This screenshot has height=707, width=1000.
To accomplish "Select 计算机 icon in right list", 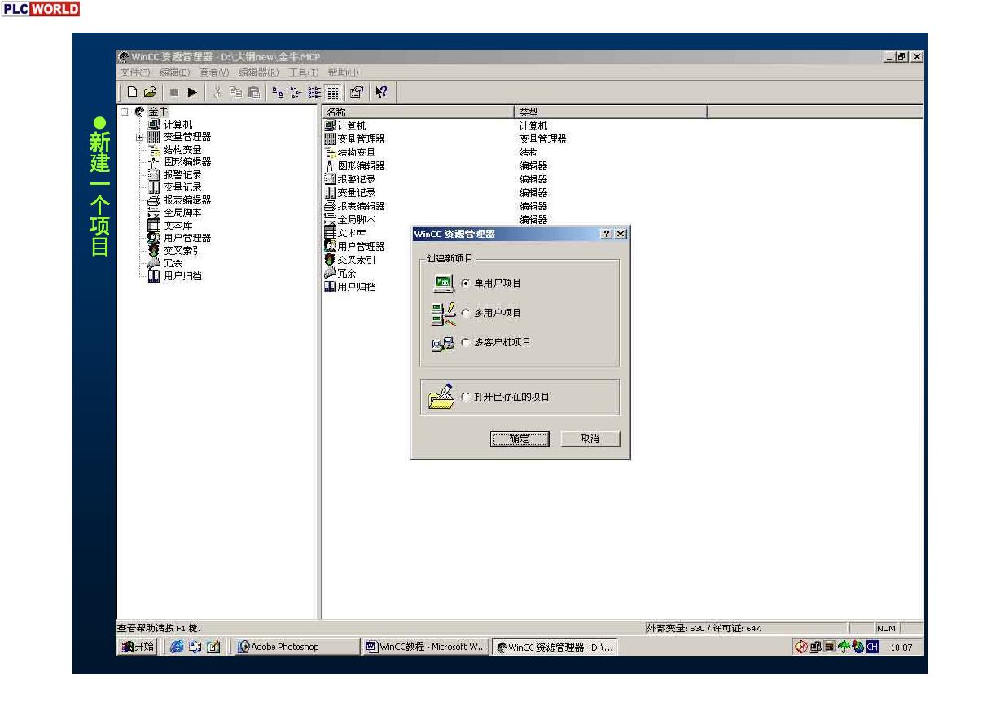I will pos(330,125).
